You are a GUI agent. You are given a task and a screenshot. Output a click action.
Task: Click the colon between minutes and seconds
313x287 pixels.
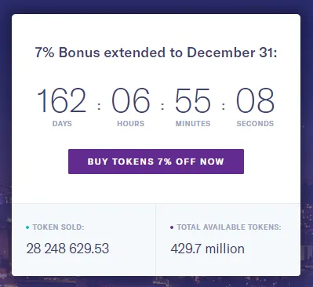coord(224,106)
